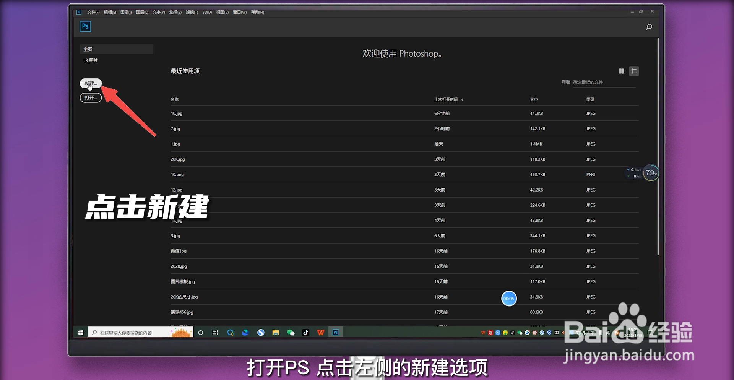Open the 帮助(H) menu
Image resolution: width=734 pixels, height=380 pixels.
pos(258,12)
